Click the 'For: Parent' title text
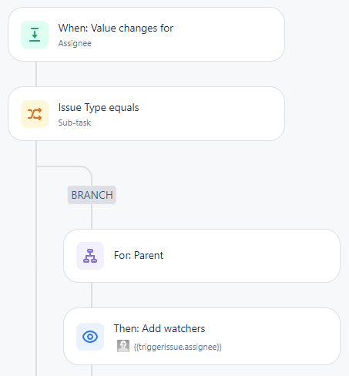349x376 pixels. point(139,255)
